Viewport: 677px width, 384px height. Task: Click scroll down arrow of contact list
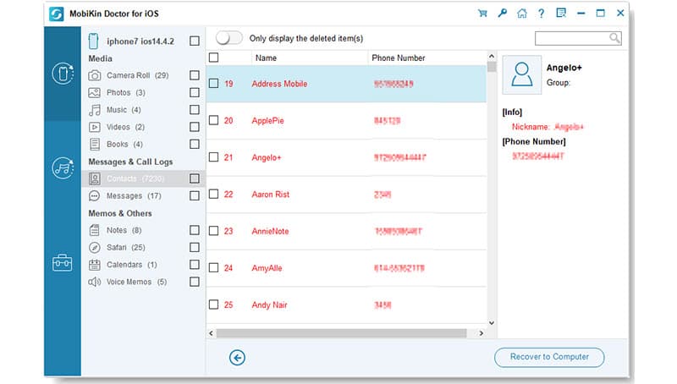(492, 323)
